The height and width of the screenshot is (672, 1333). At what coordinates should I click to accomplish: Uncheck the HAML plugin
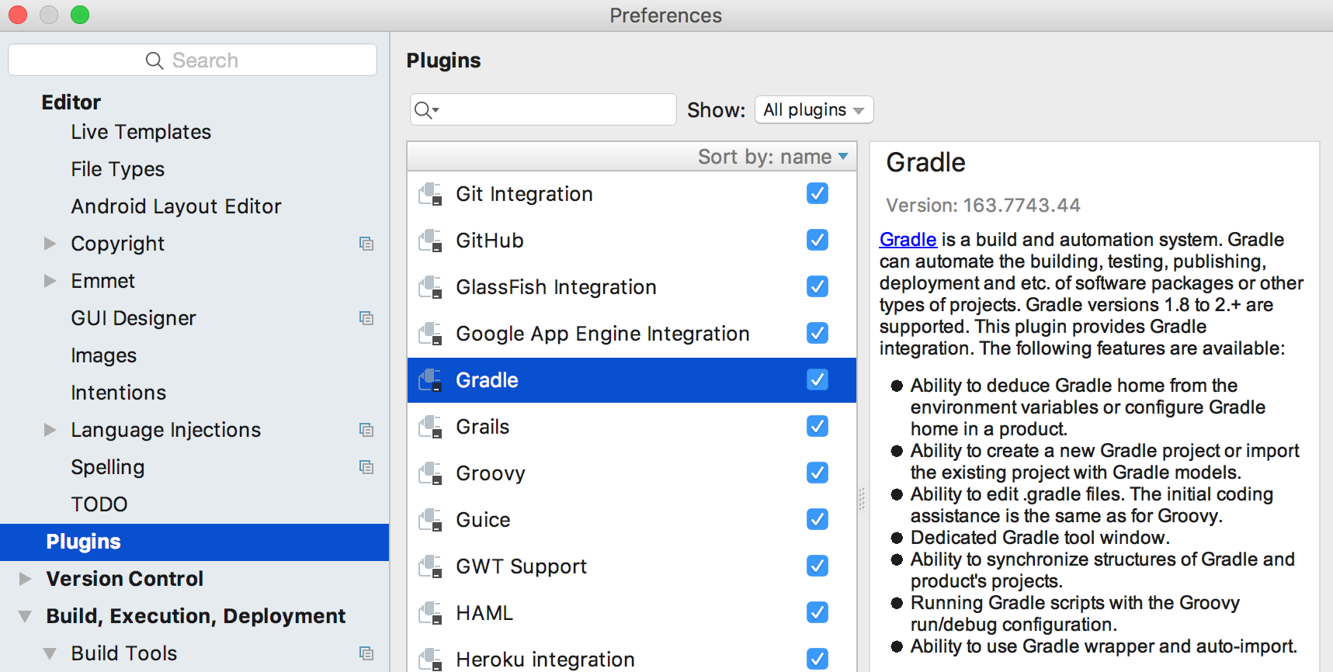(818, 612)
